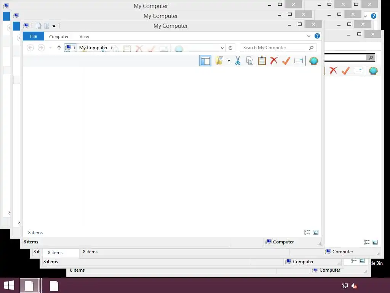Image resolution: width=390 pixels, height=293 pixels.
Task: Click the network icon in system tray
Action: coord(345,285)
